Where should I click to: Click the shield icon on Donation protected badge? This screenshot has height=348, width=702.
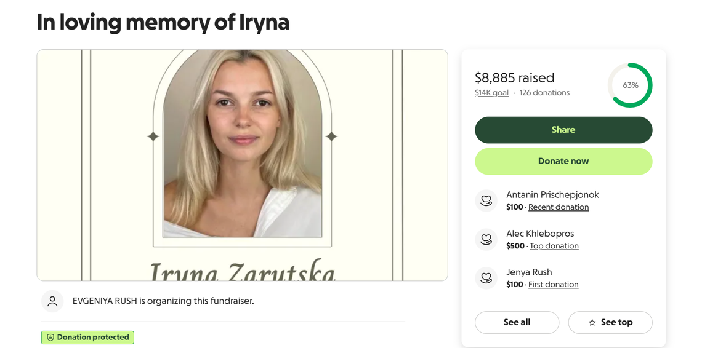(50, 338)
